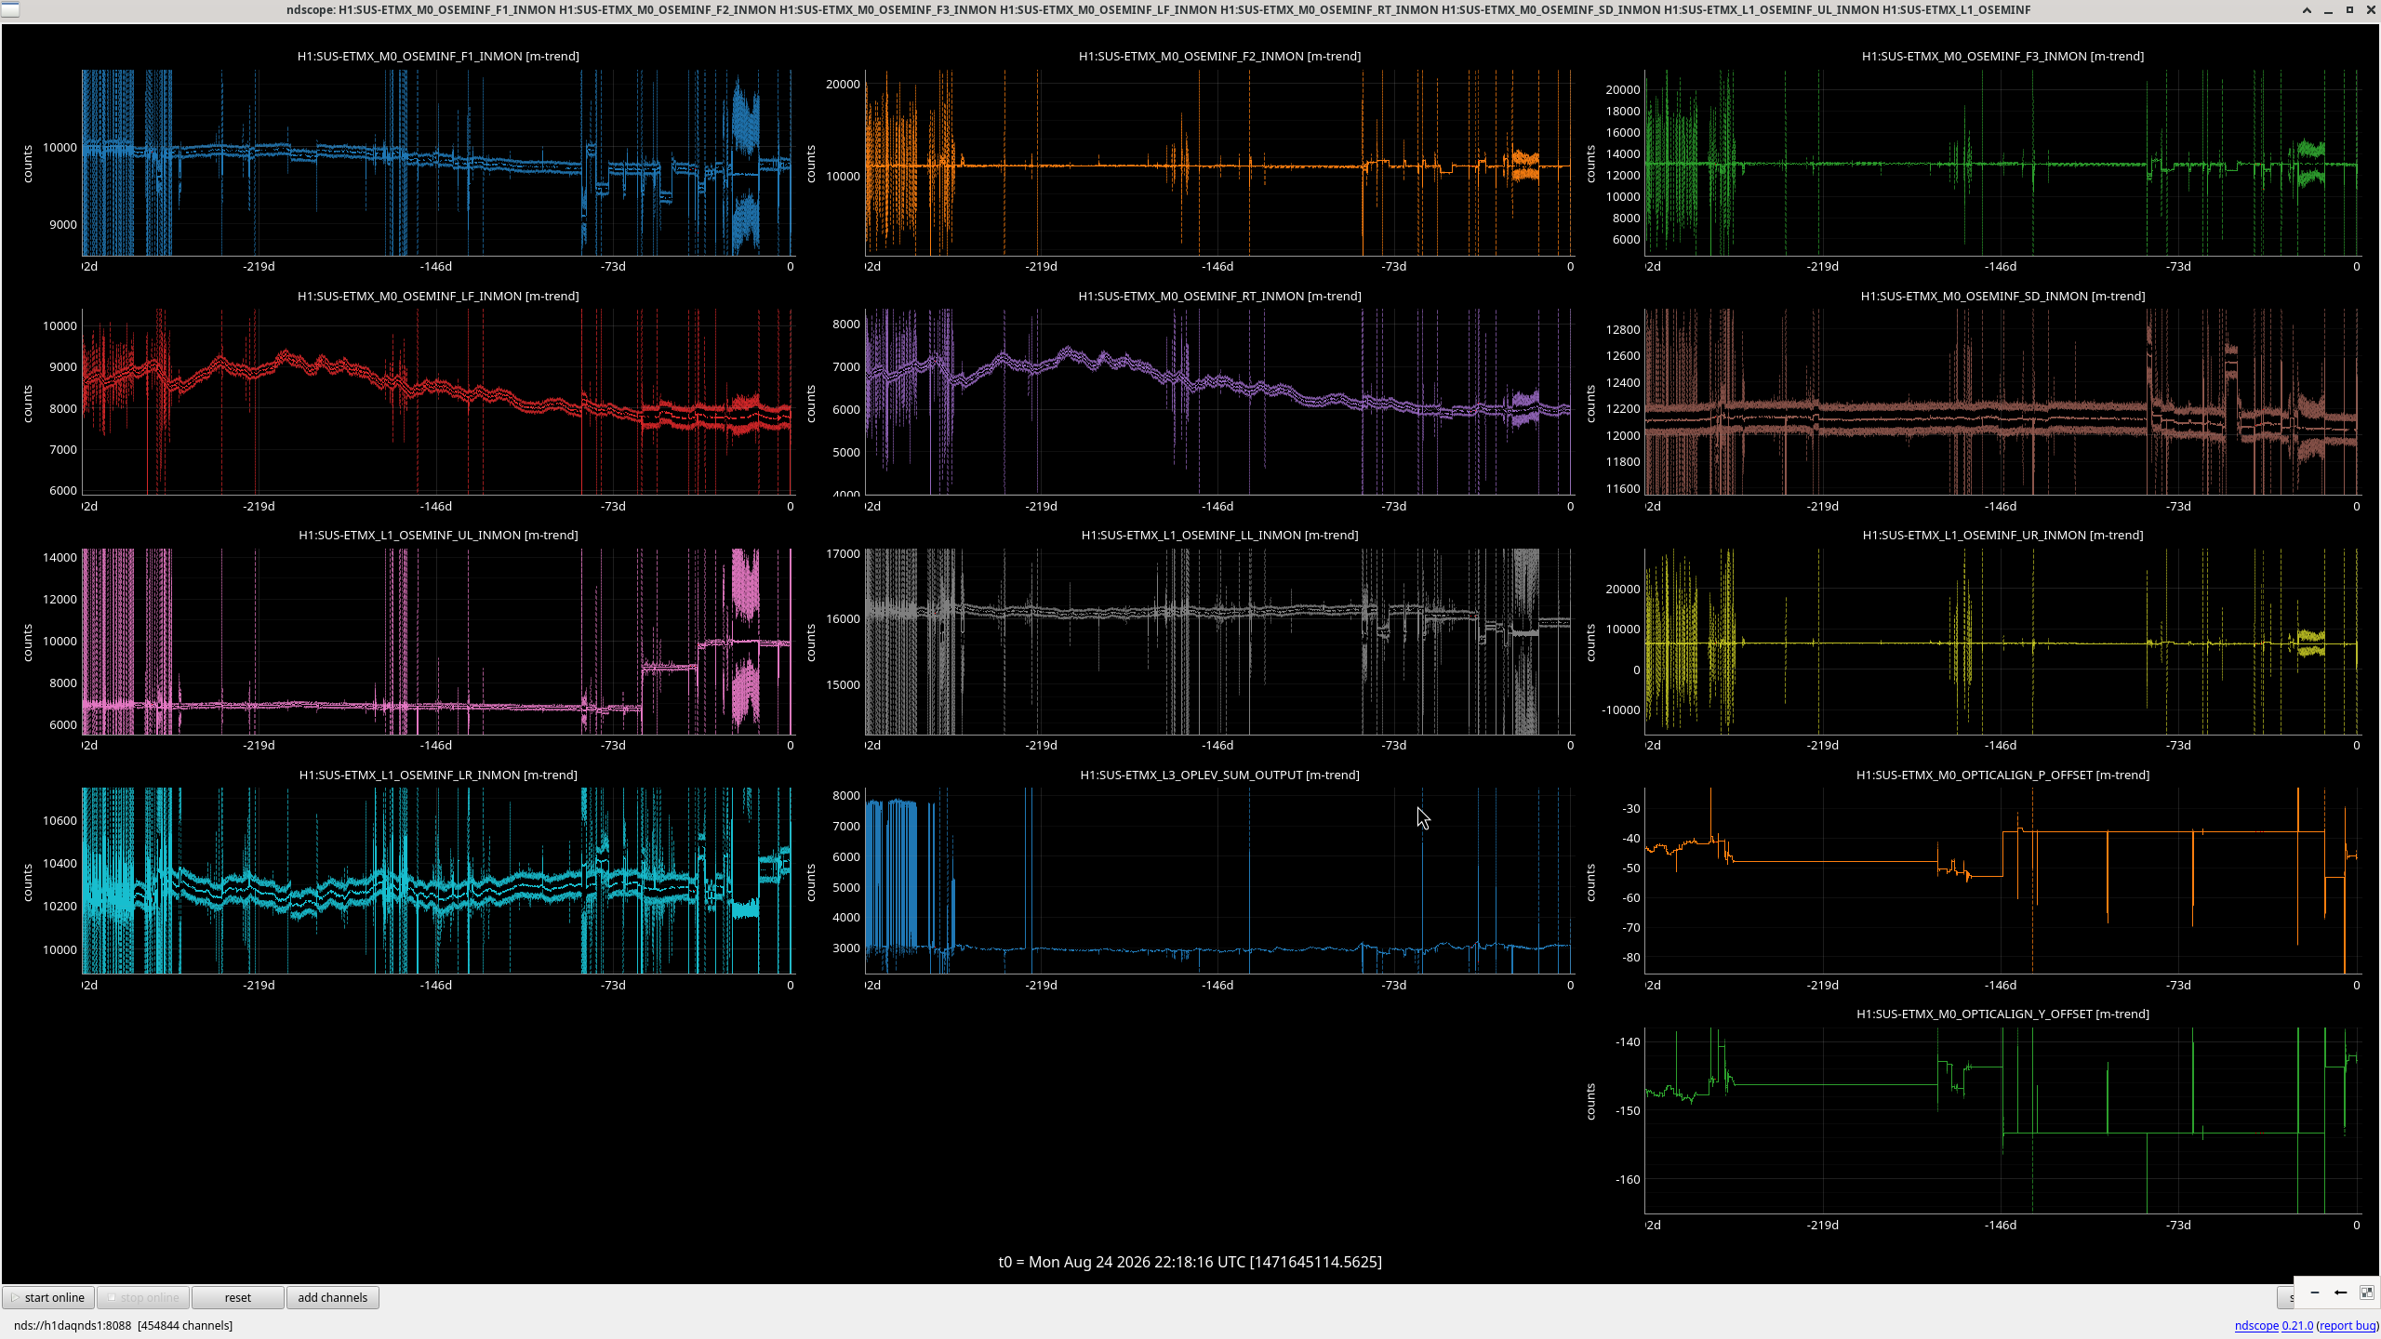Screen dimensions: 2381x1339
Task: Click the window menu icon in title bar
Action: (x=10, y=9)
